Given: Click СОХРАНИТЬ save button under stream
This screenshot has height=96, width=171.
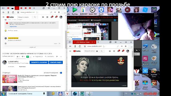Looking at the screenshot, I should [49, 57].
